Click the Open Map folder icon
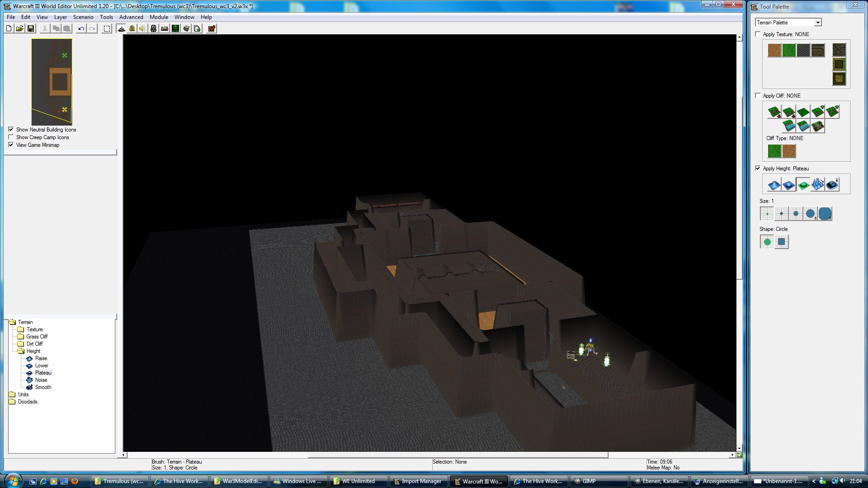868x488 pixels. coord(20,28)
